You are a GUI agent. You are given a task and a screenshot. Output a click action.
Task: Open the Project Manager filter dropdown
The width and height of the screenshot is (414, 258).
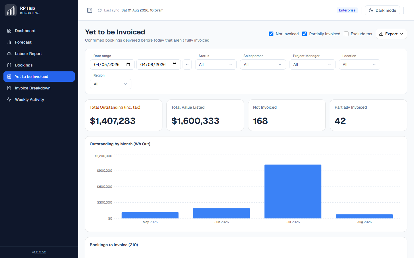coord(313,64)
